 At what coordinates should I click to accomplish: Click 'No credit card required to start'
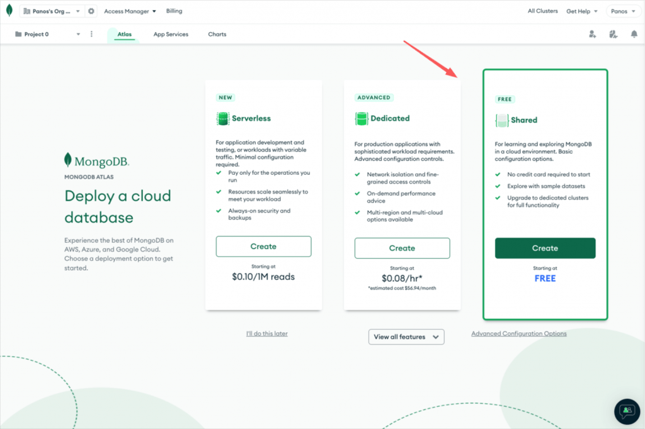pyautogui.click(x=549, y=174)
